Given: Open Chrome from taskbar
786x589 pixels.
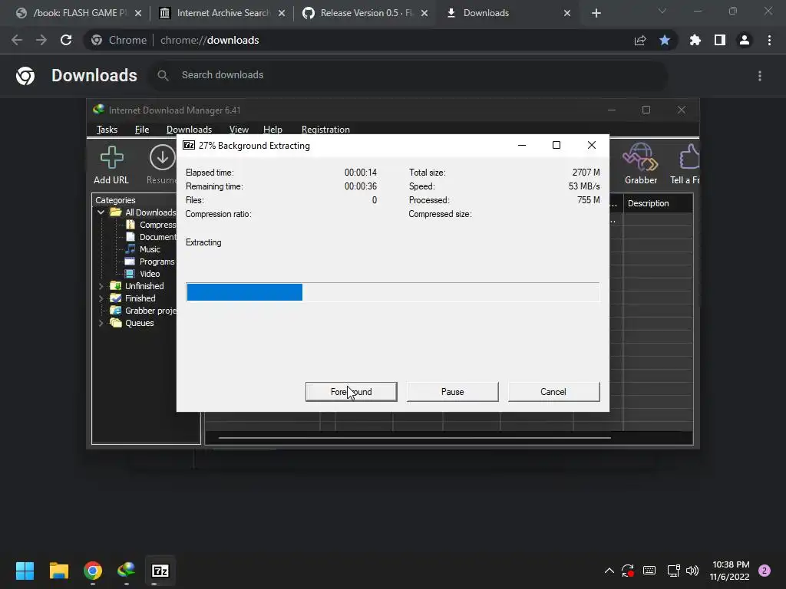Looking at the screenshot, I should (x=93, y=571).
